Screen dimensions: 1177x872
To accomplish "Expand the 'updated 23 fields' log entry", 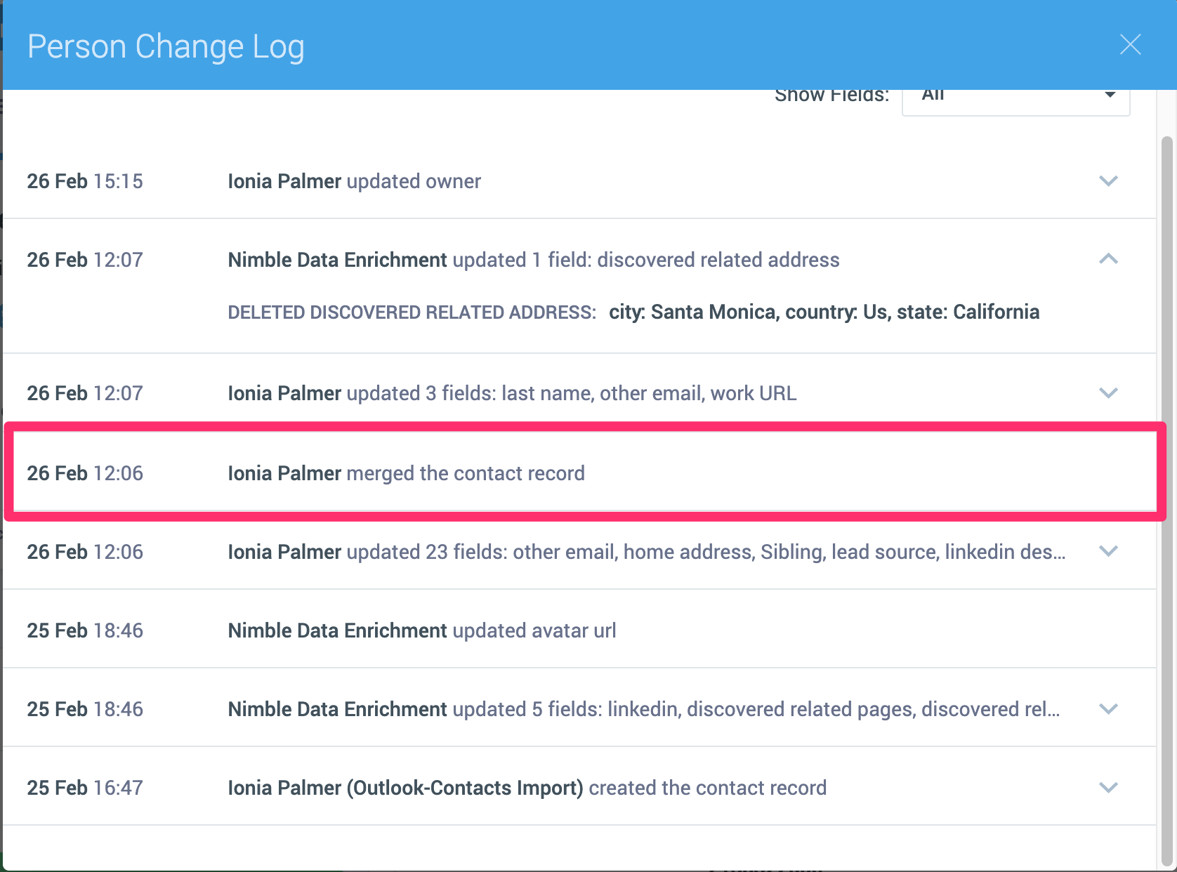I will 1108,552.
